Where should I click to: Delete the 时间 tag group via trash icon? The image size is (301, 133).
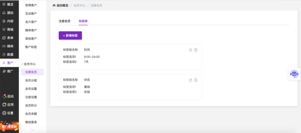click(x=196, y=50)
